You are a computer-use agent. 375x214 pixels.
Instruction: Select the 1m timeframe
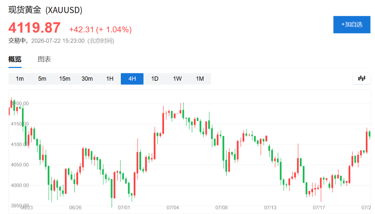[20, 79]
